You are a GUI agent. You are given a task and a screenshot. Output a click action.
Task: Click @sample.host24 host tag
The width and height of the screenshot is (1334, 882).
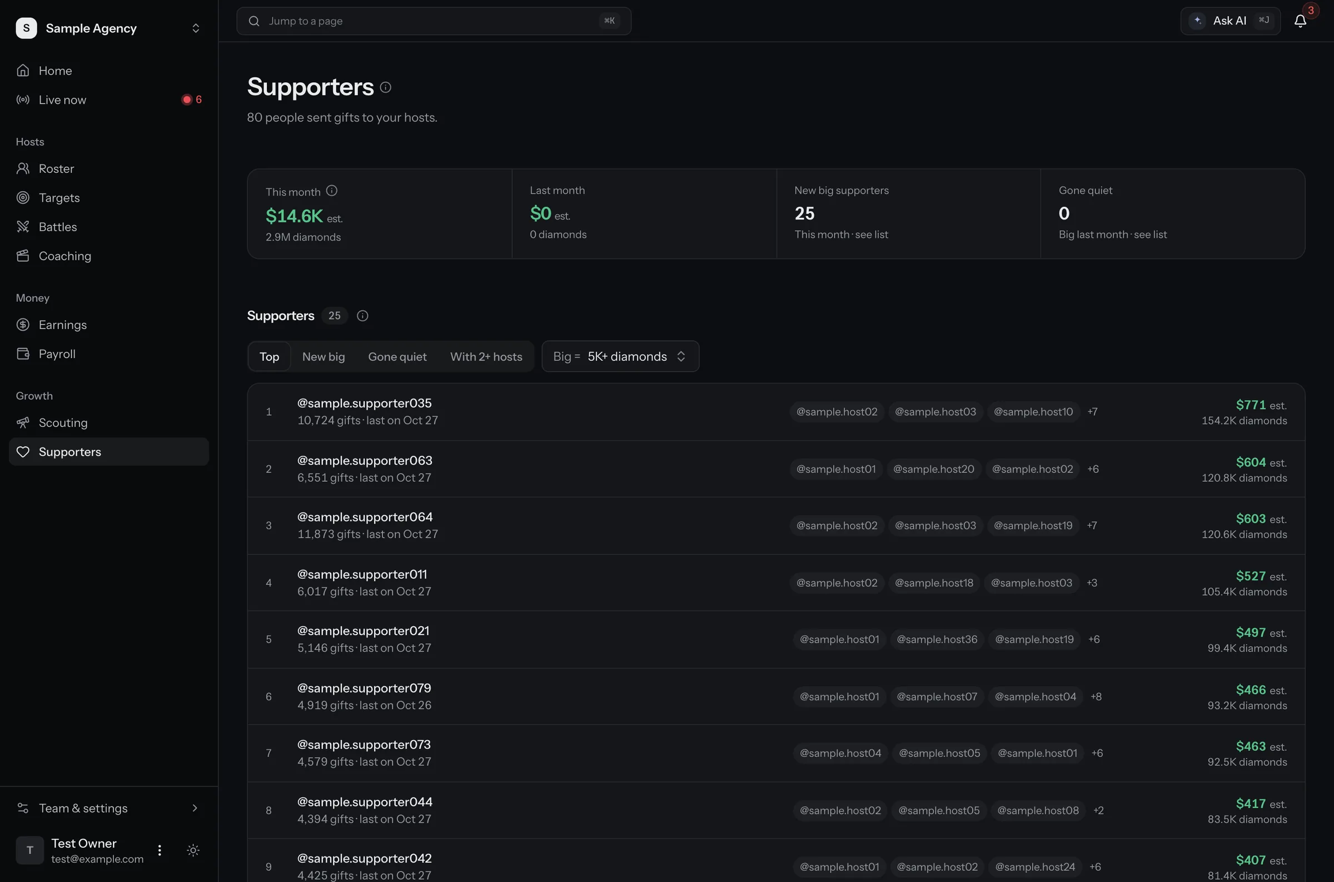[1035, 867]
